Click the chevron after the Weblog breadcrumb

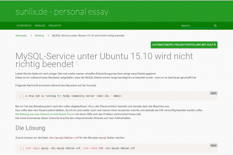coord(48,35)
